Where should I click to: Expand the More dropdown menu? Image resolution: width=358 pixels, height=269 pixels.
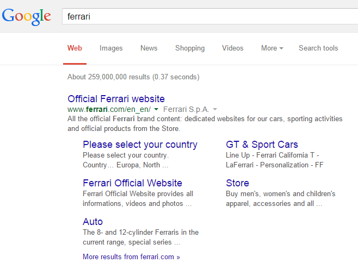[x=272, y=48]
